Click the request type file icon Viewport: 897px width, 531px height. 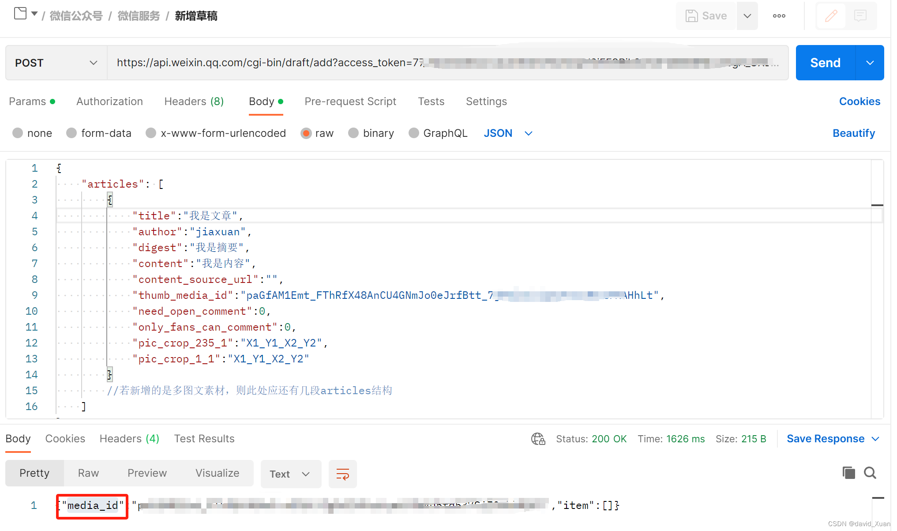pyautogui.click(x=20, y=14)
